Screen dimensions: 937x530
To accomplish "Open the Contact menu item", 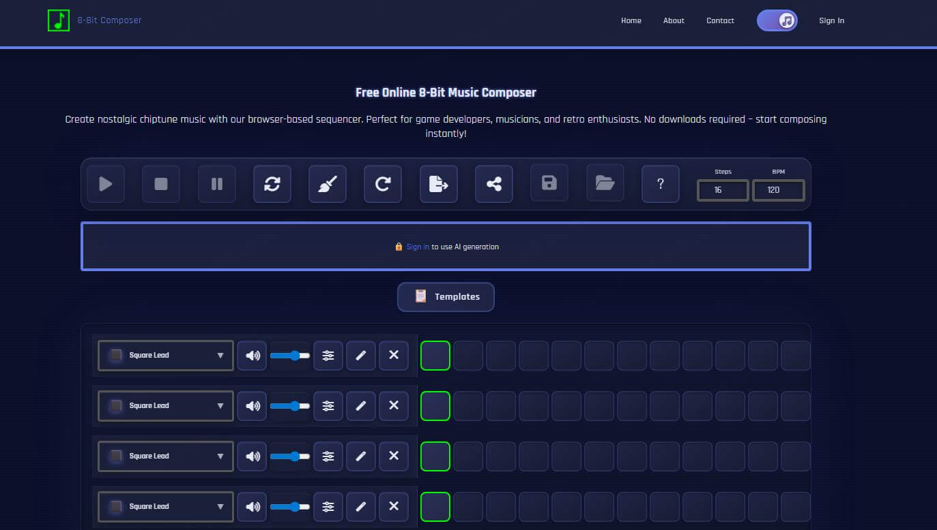I will [x=720, y=20].
